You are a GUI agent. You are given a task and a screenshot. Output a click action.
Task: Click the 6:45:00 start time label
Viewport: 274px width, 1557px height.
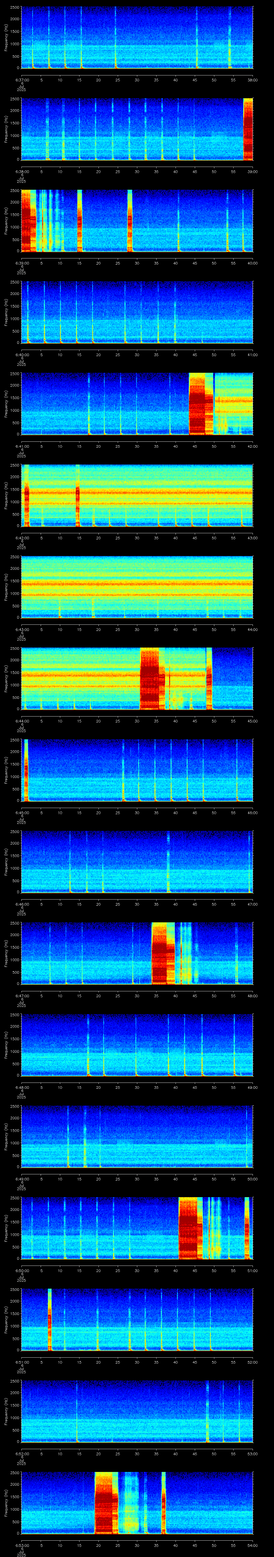(x=22, y=812)
